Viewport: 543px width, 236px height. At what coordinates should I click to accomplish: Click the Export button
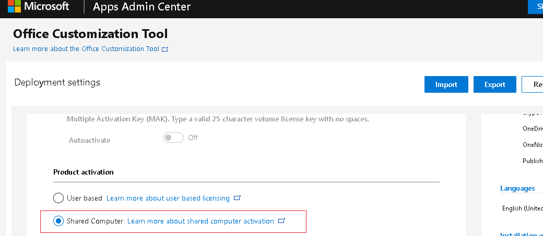tap(495, 84)
